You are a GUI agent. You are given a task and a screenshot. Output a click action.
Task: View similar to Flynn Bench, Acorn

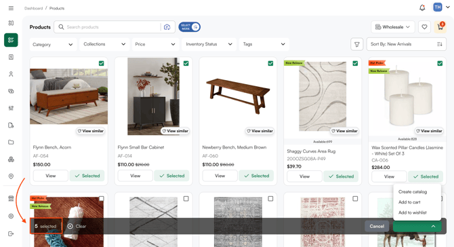tap(90, 131)
